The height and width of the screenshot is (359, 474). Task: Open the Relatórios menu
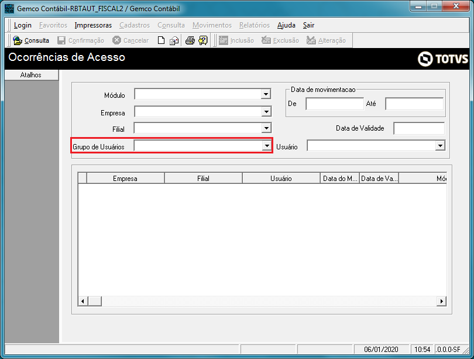point(254,25)
